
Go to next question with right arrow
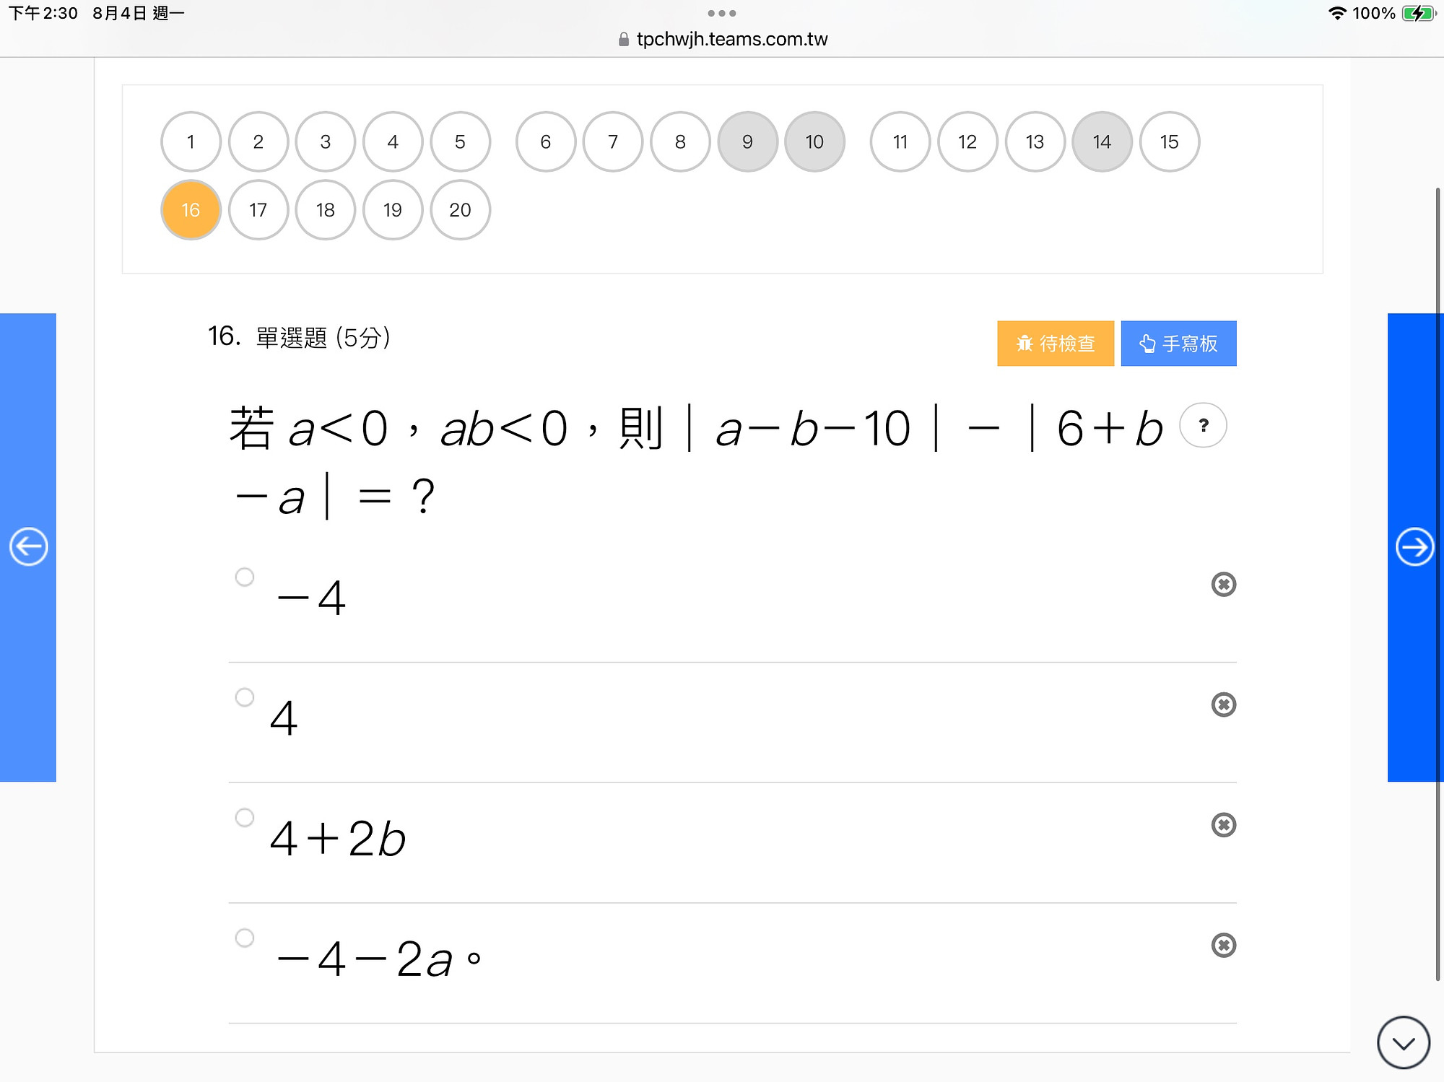tap(1414, 547)
